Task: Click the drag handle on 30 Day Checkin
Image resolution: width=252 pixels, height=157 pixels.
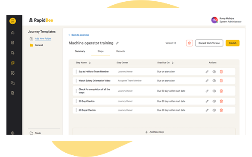Action: click(76, 101)
